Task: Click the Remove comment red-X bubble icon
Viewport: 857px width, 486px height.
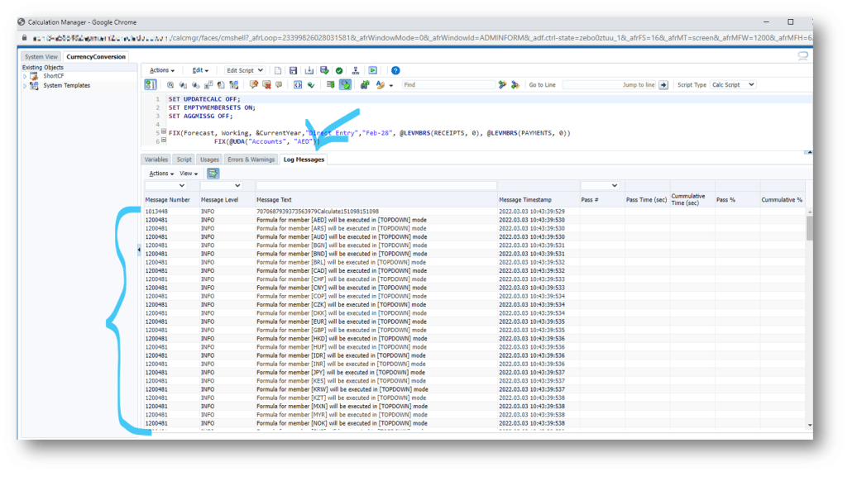Action: click(266, 84)
